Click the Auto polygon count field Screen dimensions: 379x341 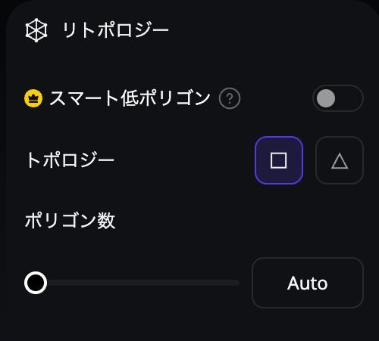(x=308, y=283)
